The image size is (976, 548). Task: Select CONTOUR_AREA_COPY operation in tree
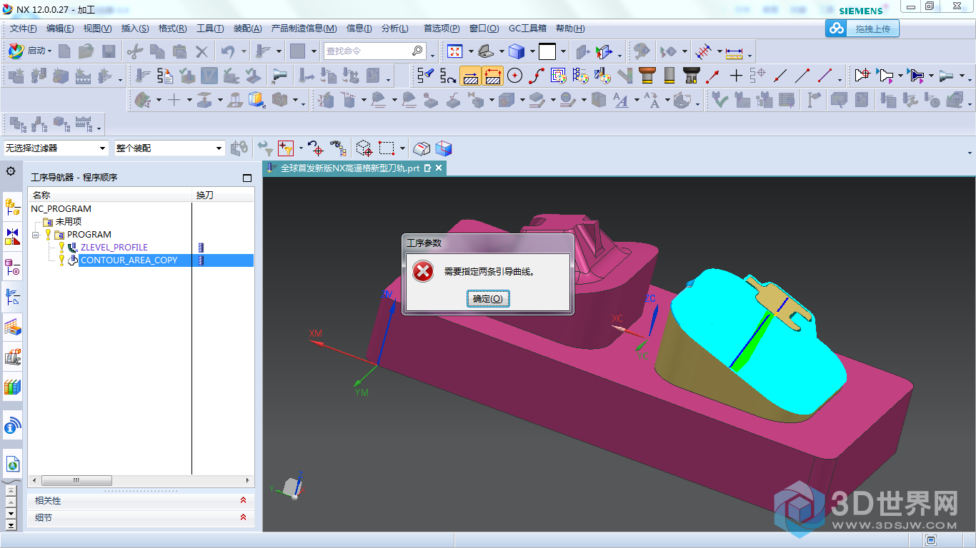(129, 260)
